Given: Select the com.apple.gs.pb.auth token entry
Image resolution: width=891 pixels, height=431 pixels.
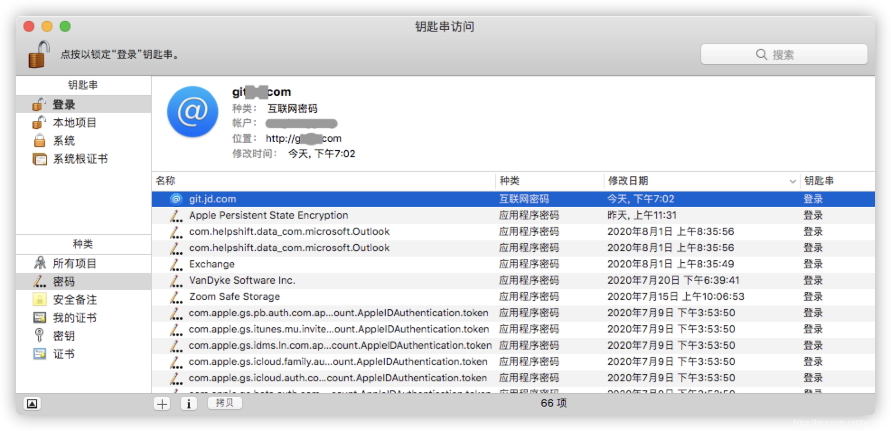Looking at the screenshot, I should click(x=513, y=313).
